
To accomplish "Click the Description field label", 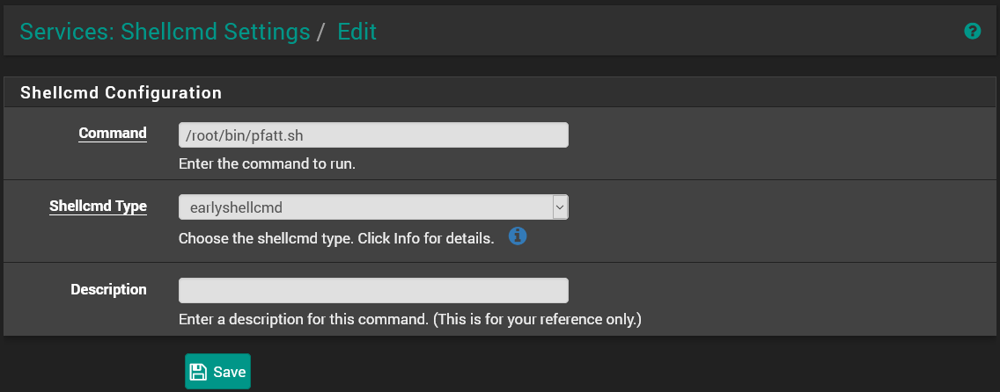I will click(108, 289).
